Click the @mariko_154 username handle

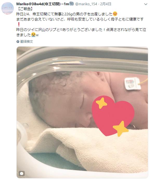(x=86, y=4)
